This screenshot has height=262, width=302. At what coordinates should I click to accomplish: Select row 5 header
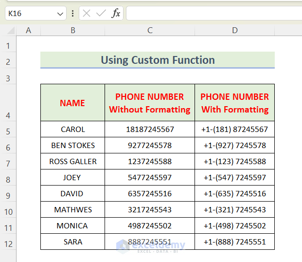[x=8, y=129]
